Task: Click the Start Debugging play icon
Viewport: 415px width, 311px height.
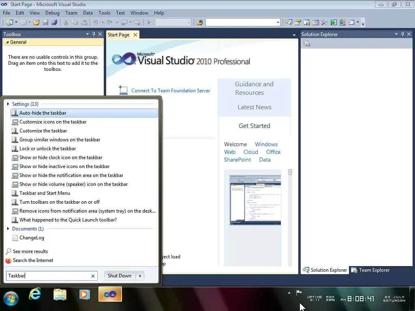Action: coord(149,23)
